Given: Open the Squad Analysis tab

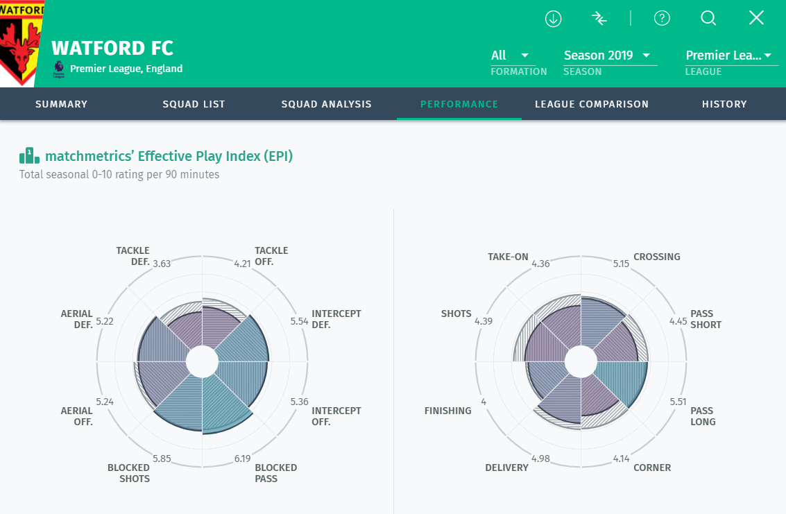Looking at the screenshot, I should pyautogui.click(x=326, y=104).
